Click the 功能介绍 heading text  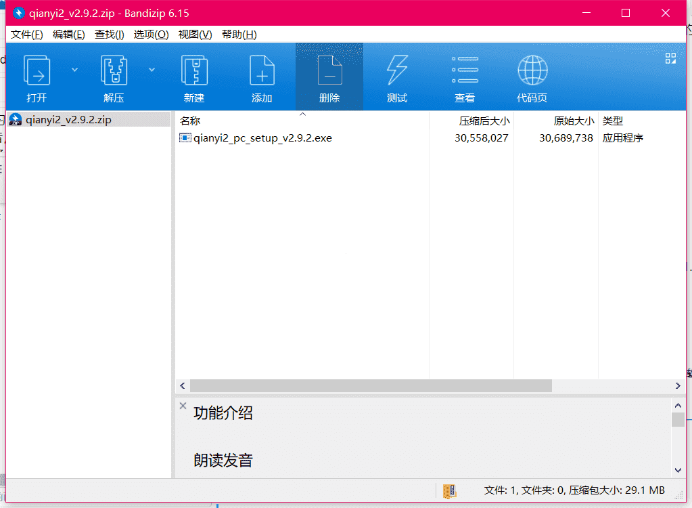pos(223,413)
